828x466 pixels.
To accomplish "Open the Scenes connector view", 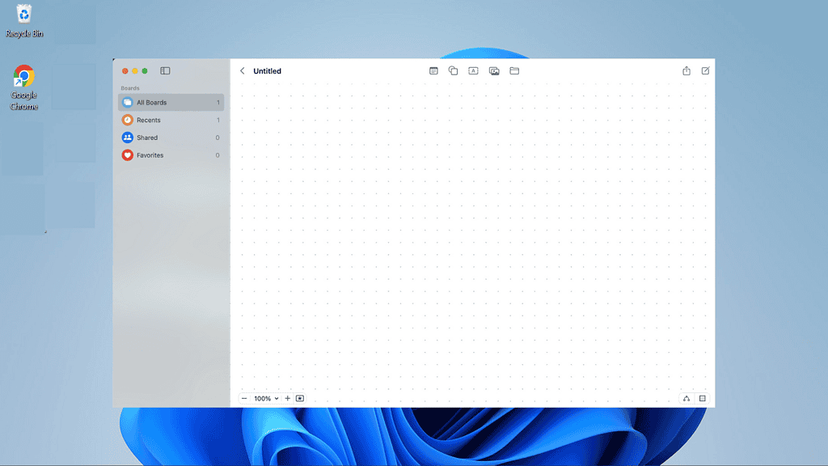I will click(x=686, y=398).
